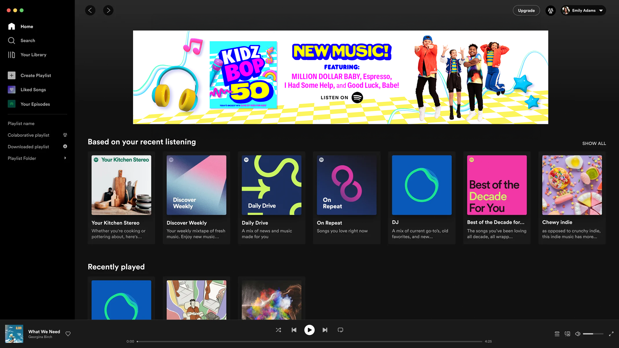The width and height of the screenshot is (619, 348).
Task: Play the current track
Action: pyautogui.click(x=309, y=330)
